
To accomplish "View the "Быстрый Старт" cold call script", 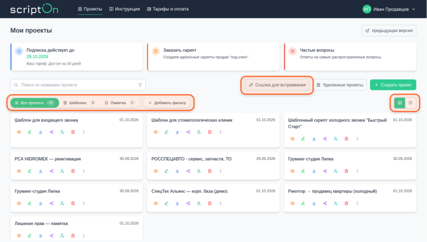I will 293,139.
